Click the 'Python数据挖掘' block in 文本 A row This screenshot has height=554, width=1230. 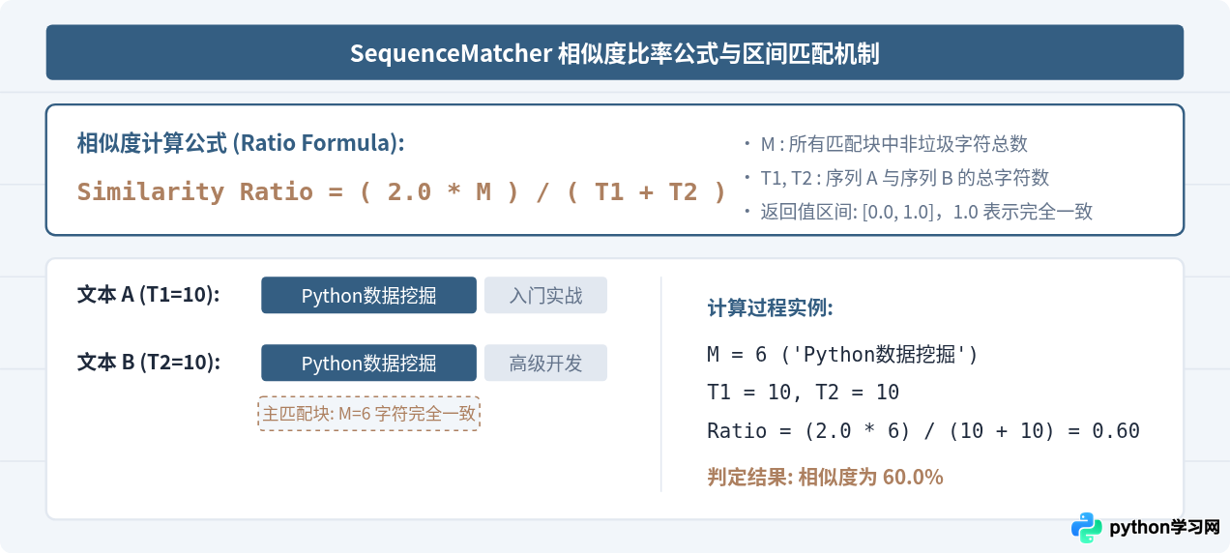click(x=368, y=295)
